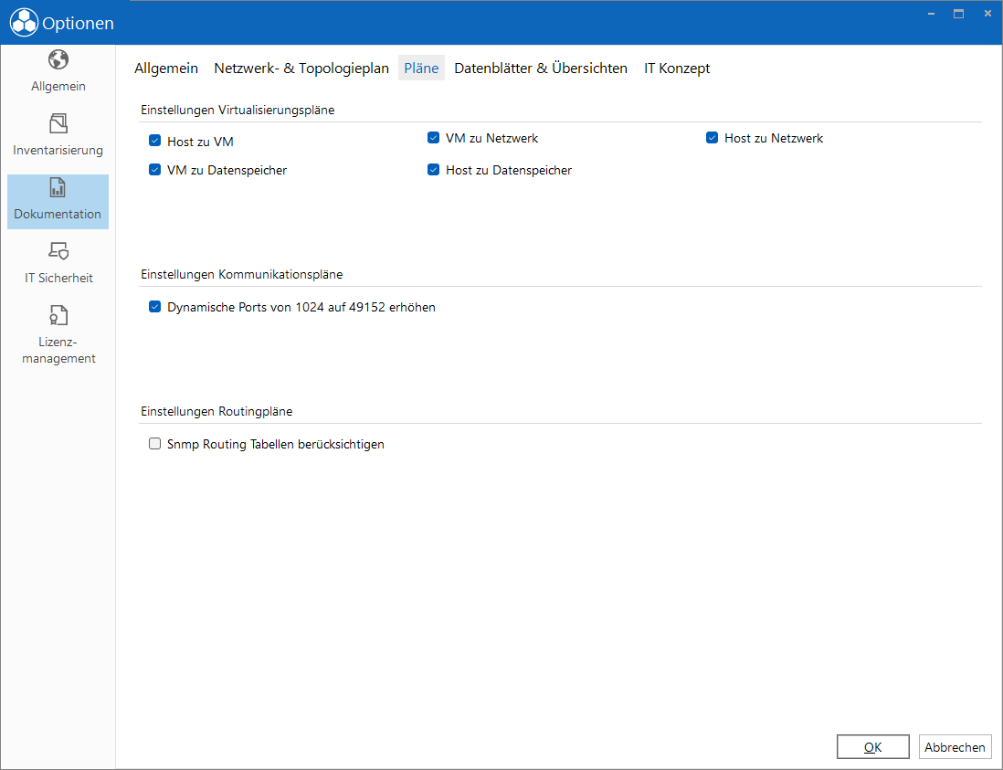Click the Einstellungen Kommunikationspläne heading
Image resolution: width=1003 pixels, height=770 pixels.
(x=242, y=274)
